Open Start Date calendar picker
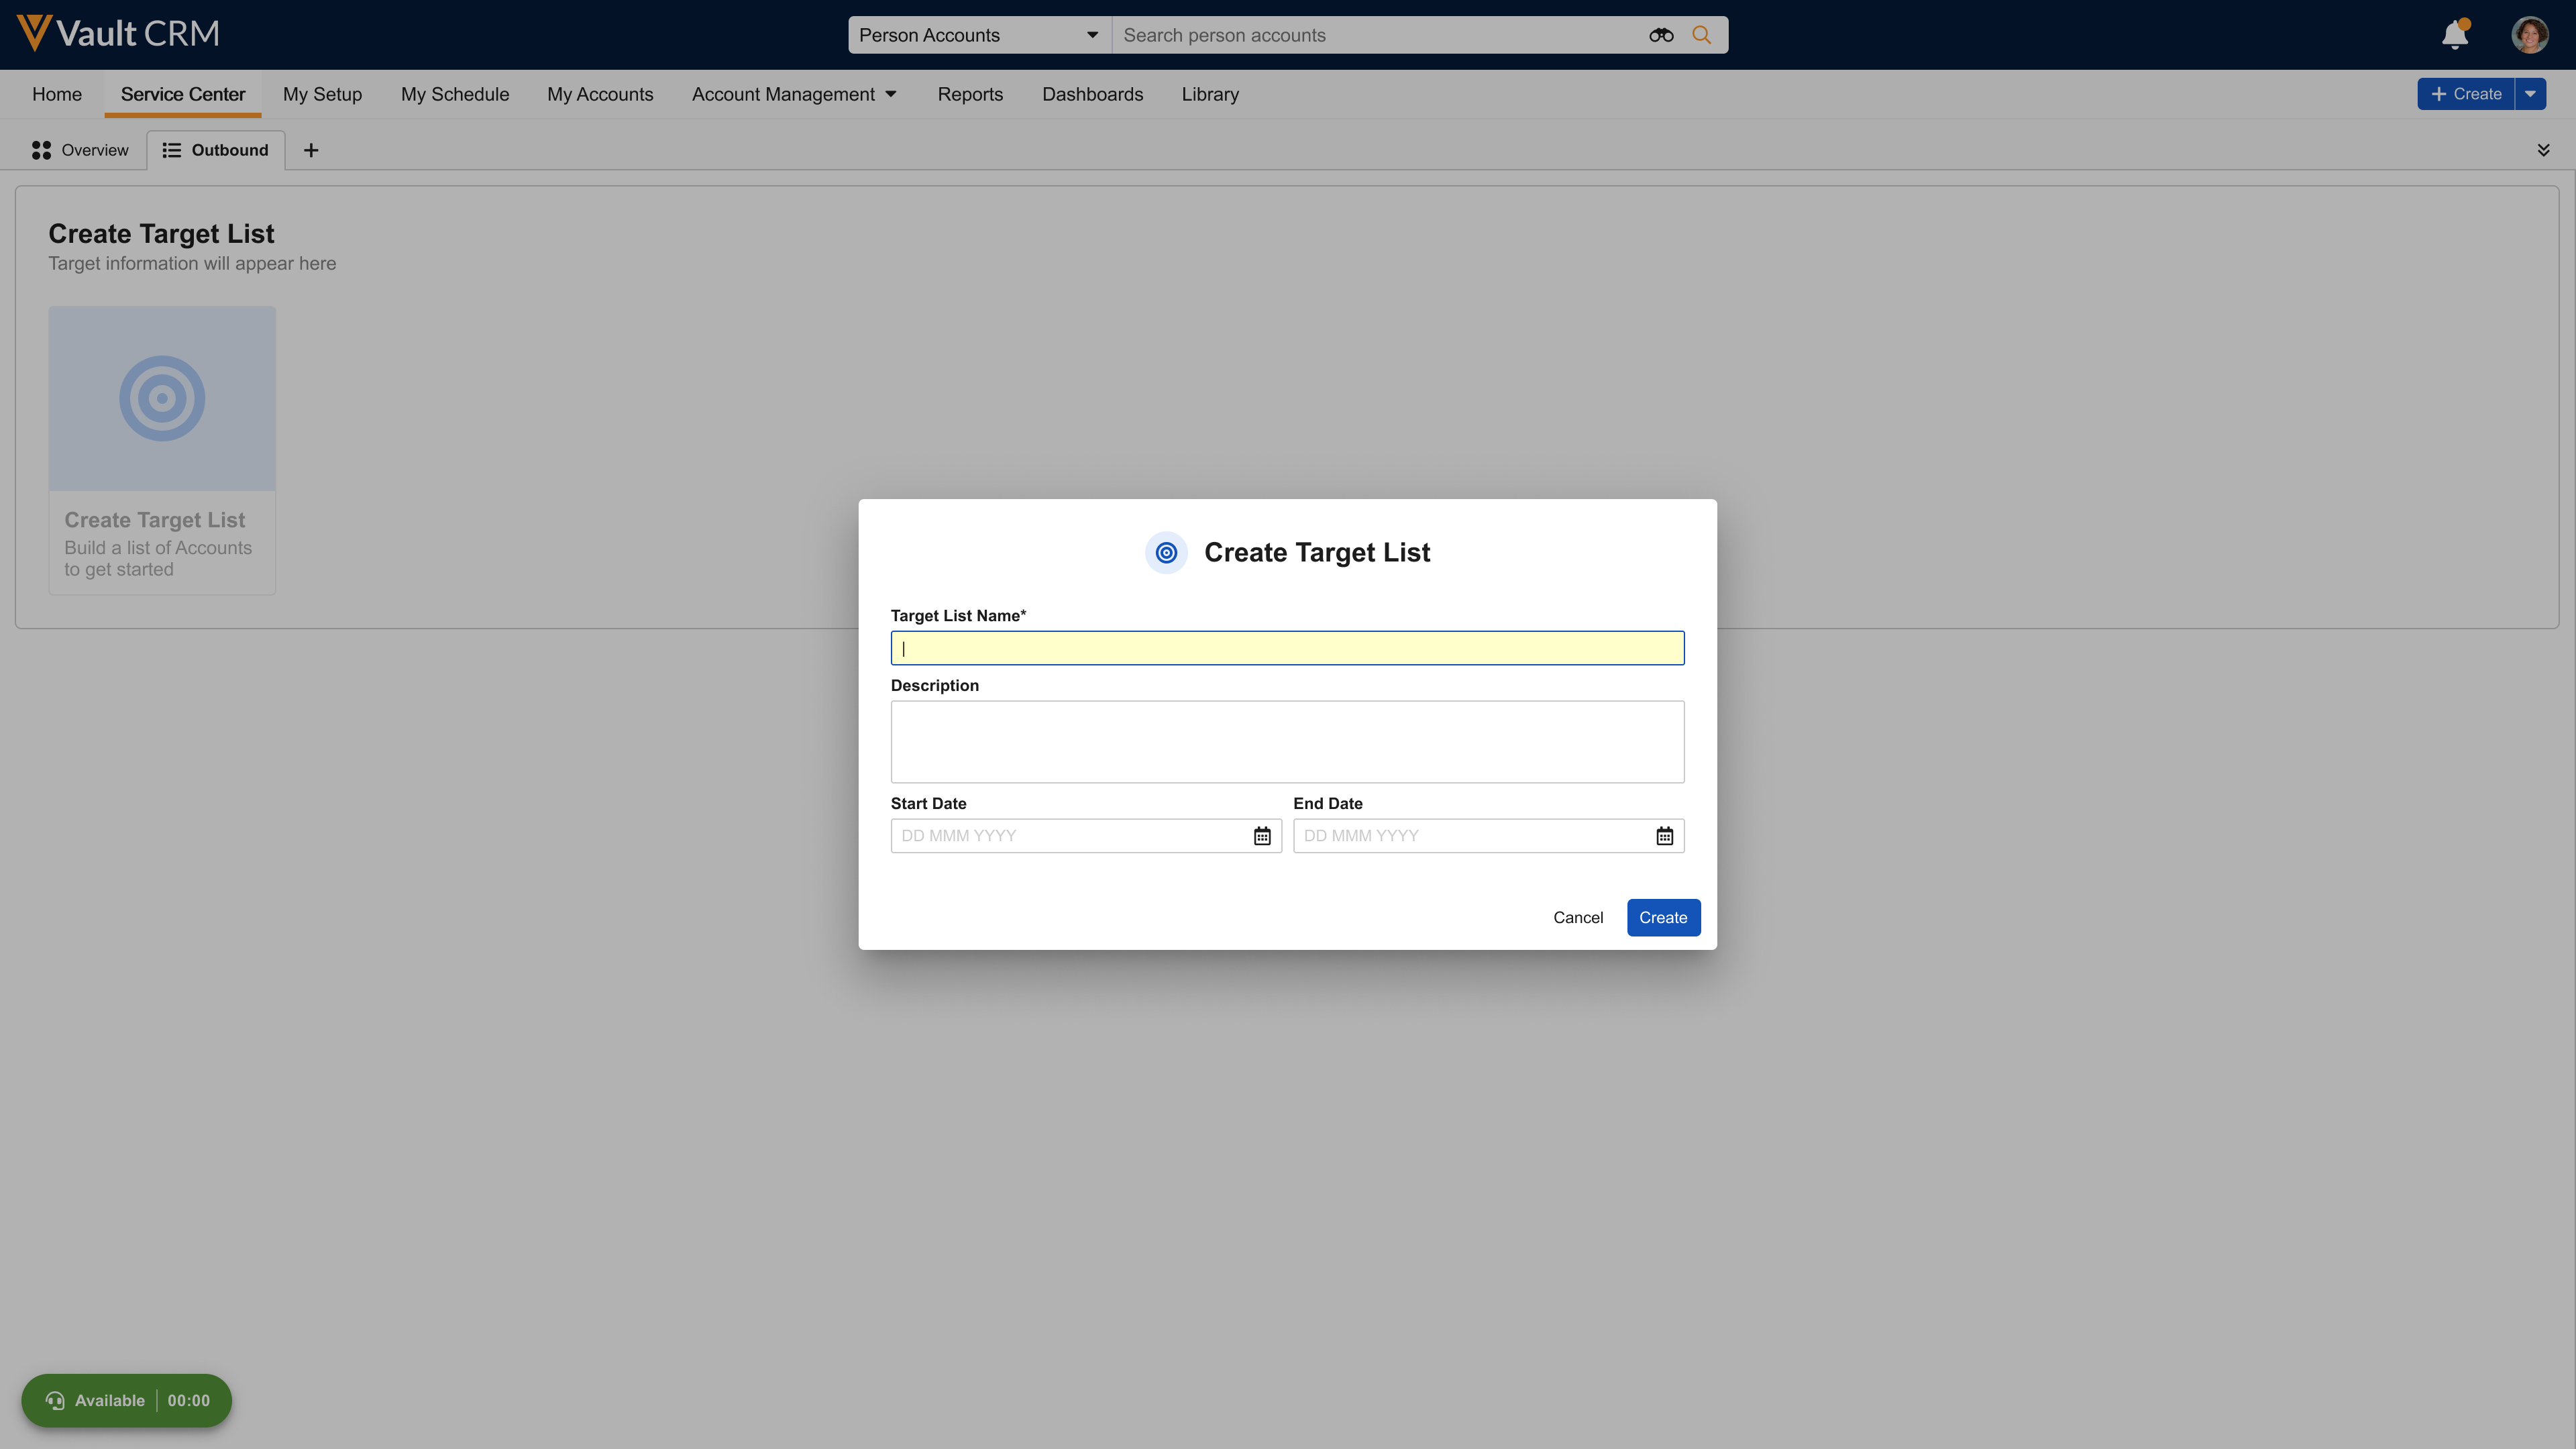2576x1449 pixels. pos(1262,836)
